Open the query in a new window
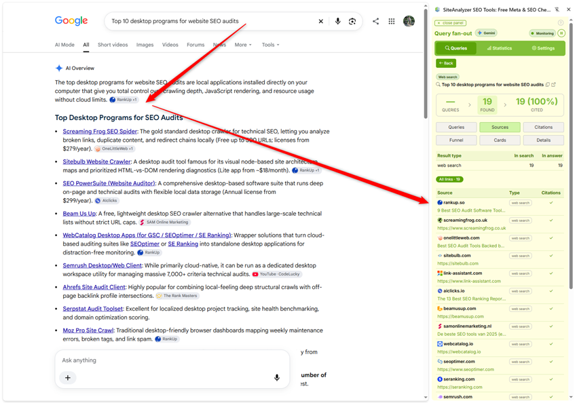Screen dimensions: 577x403 click(553, 85)
